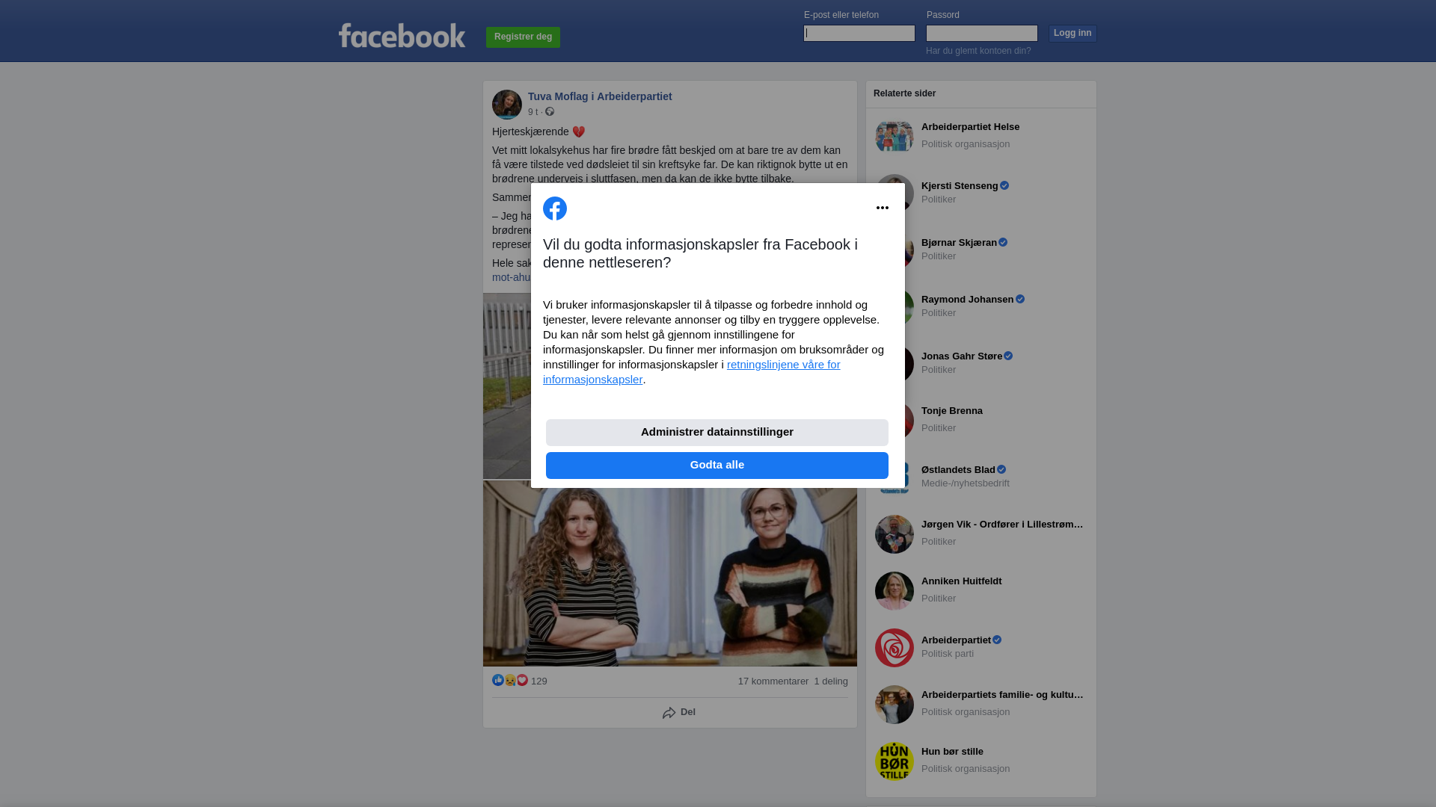The width and height of the screenshot is (1436, 807).
Task: Focus the E-post eller telefon field
Action: click(x=859, y=33)
